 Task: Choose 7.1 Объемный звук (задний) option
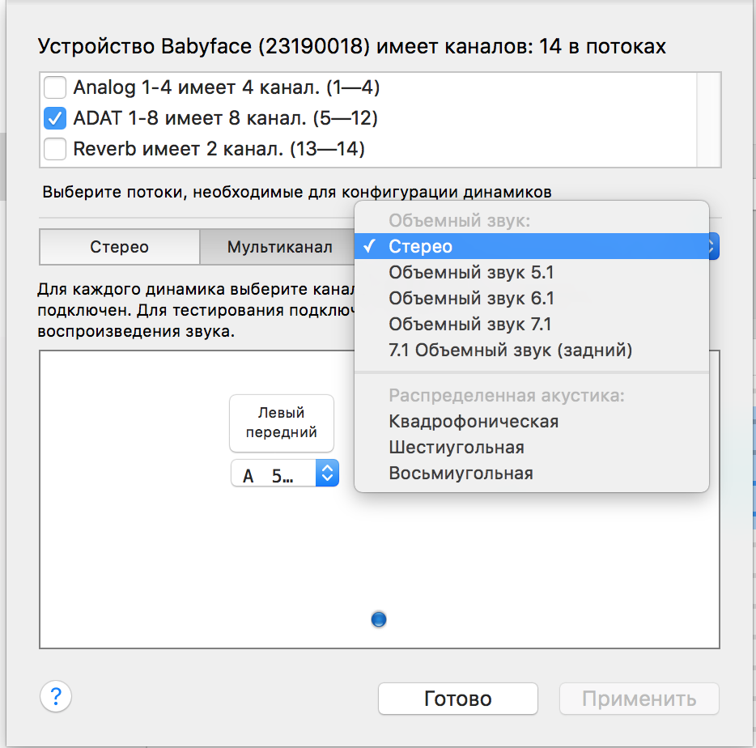pyautogui.click(x=531, y=351)
